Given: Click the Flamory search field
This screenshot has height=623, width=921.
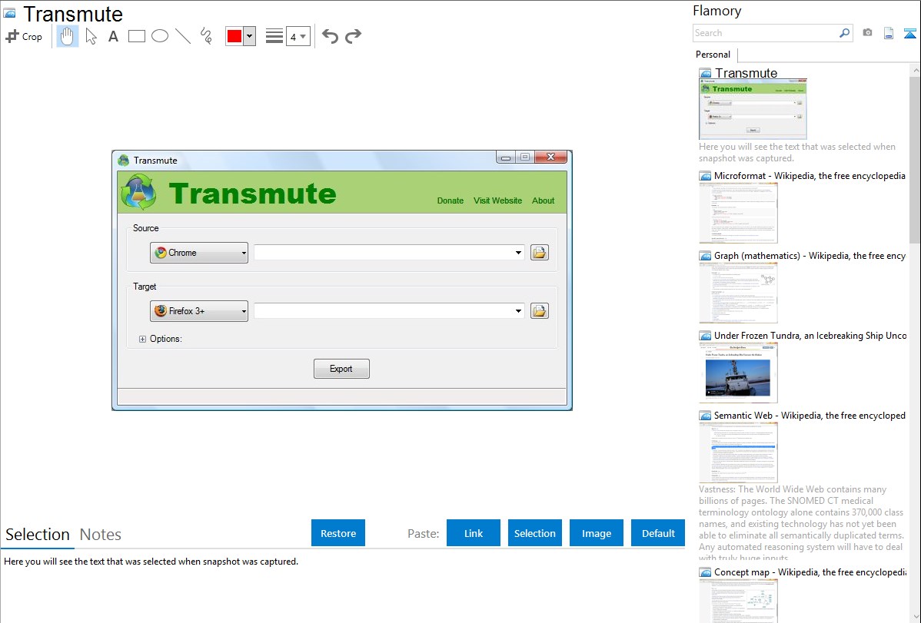Looking at the screenshot, I should tap(765, 33).
